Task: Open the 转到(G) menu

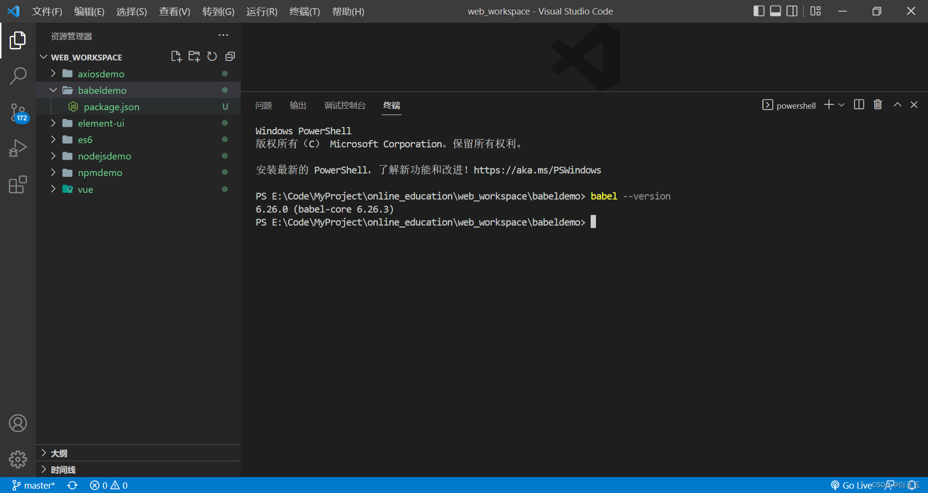Action: click(x=218, y=12)
